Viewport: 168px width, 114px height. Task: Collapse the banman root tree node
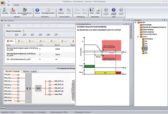[136, 23]
